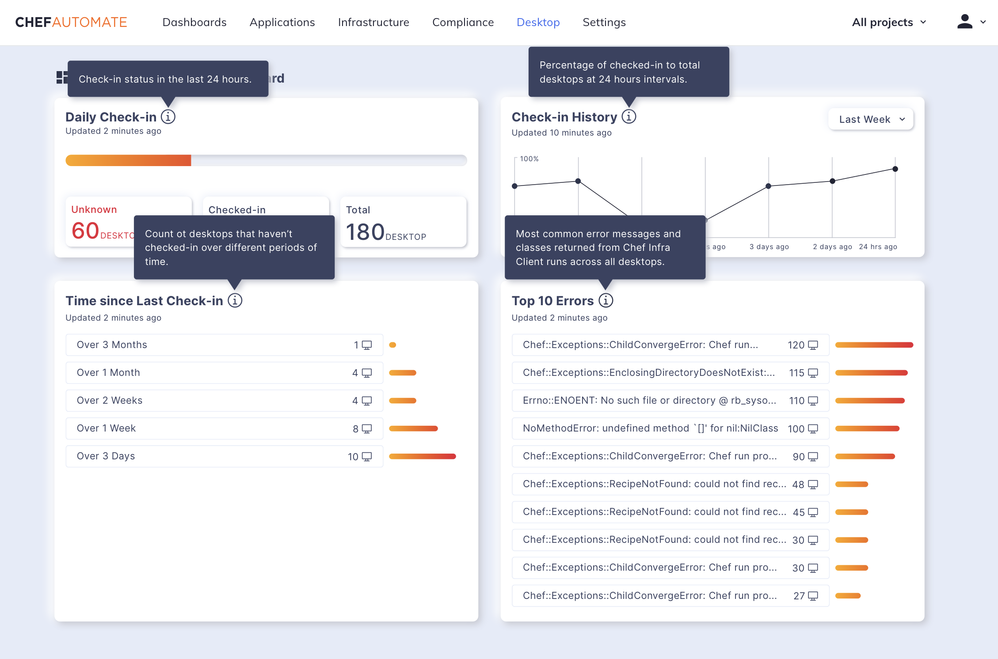This screenshot has height=659, width=998.
Task: Click the user profile avatar icon
Action: click(964, 22)
